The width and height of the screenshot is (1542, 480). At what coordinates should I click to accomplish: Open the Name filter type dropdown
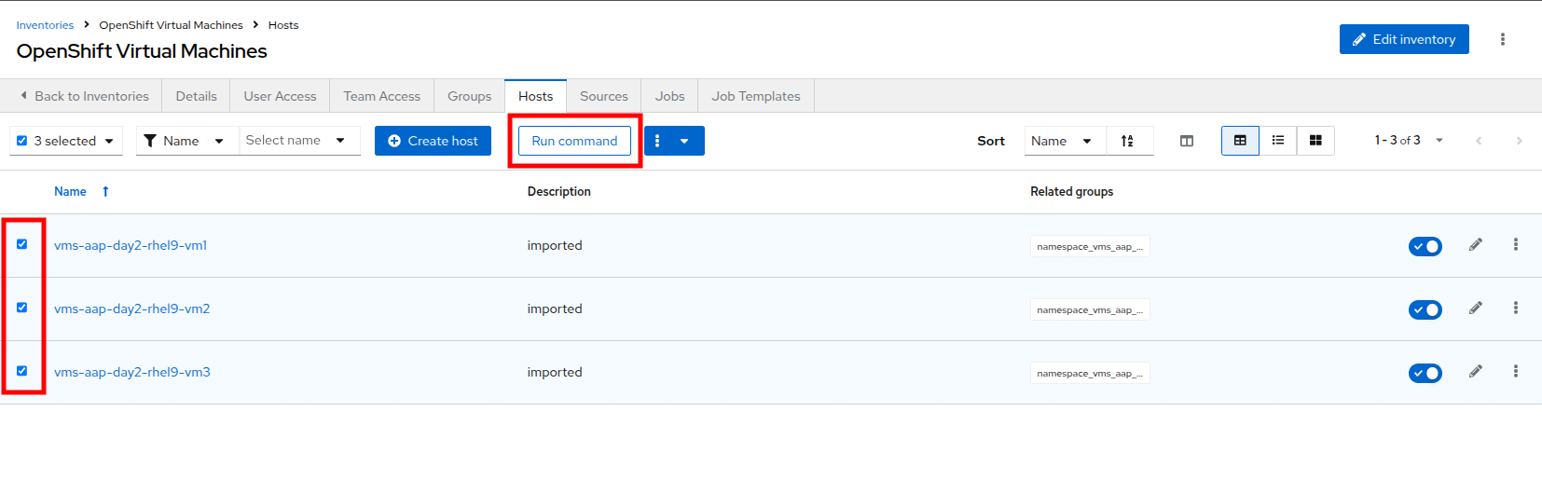(186, 141)
